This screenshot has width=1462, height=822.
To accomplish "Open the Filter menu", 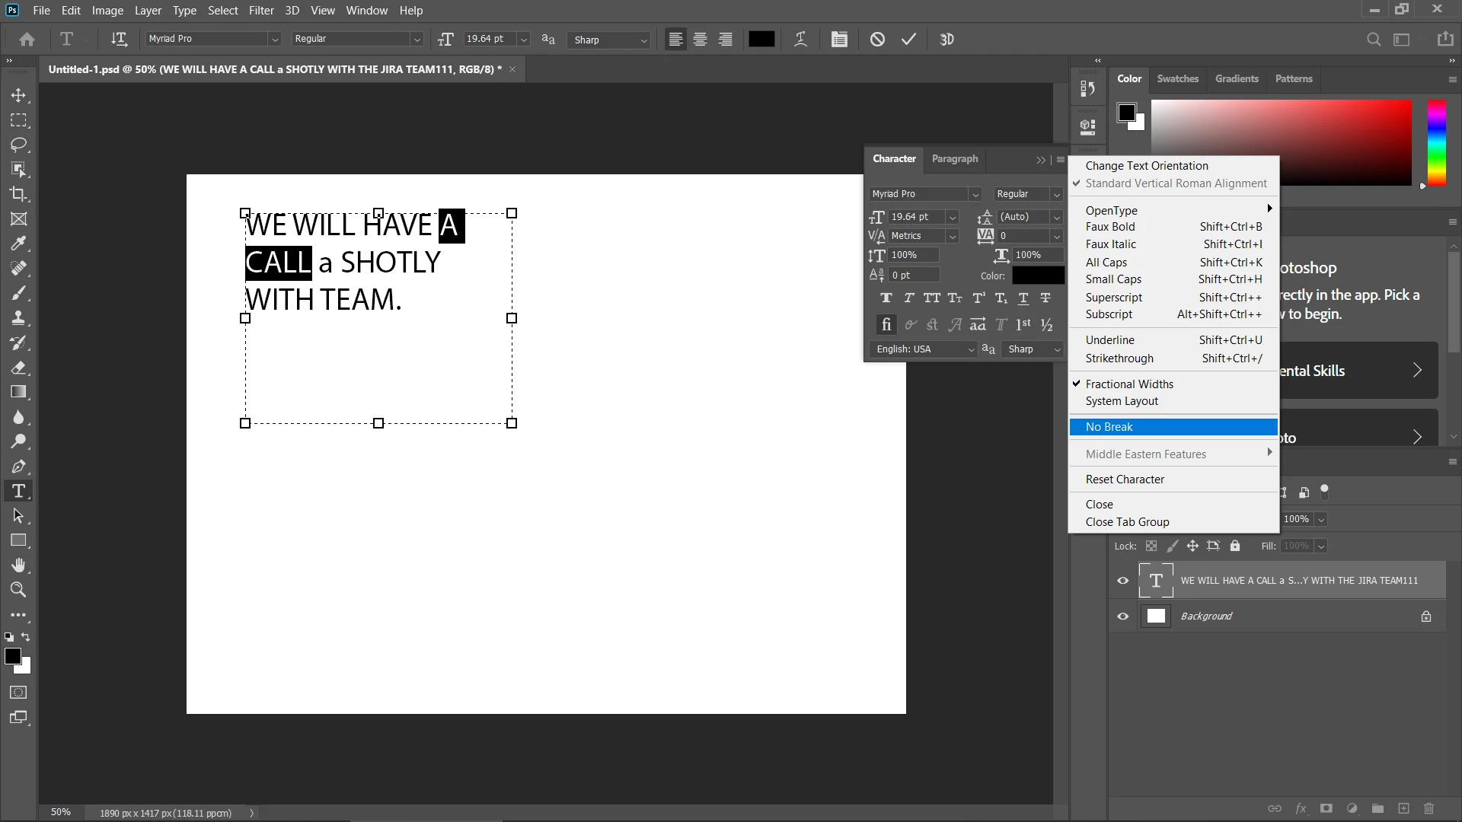I will 261,11.
